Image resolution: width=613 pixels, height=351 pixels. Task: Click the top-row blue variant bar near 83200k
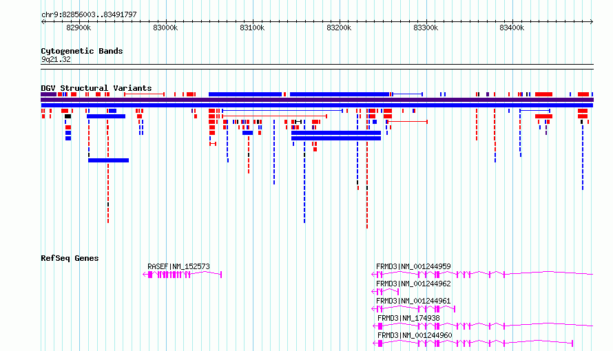(x=340, y=94)
